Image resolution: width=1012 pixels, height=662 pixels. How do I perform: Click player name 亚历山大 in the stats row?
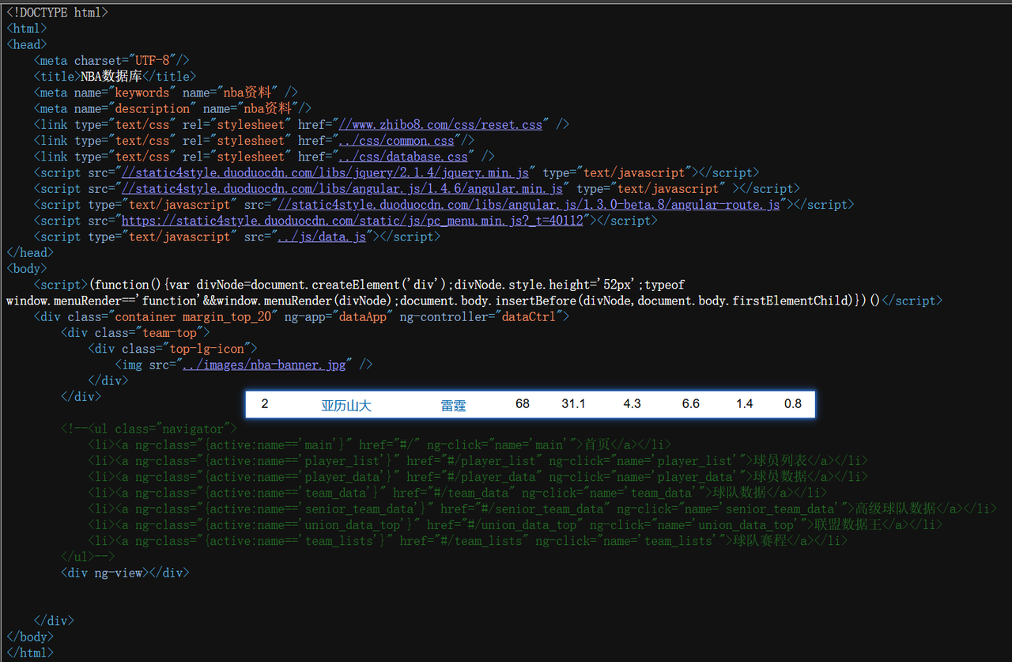click(x=346, y=405)
